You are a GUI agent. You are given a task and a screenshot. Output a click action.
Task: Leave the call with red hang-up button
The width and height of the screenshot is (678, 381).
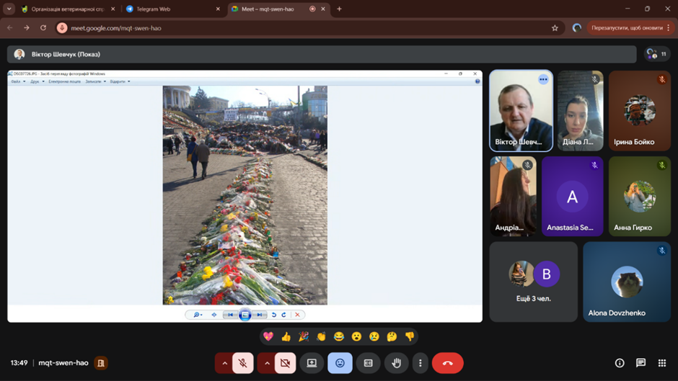447,363
